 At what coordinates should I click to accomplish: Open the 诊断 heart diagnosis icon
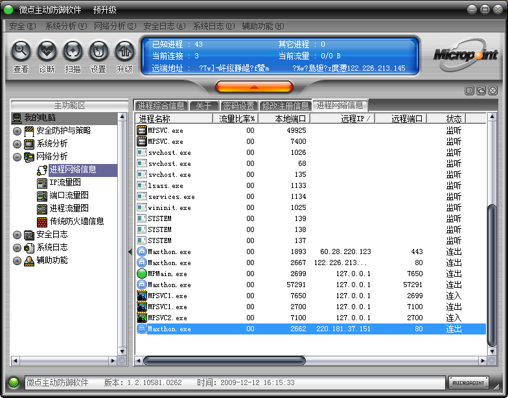47,51
